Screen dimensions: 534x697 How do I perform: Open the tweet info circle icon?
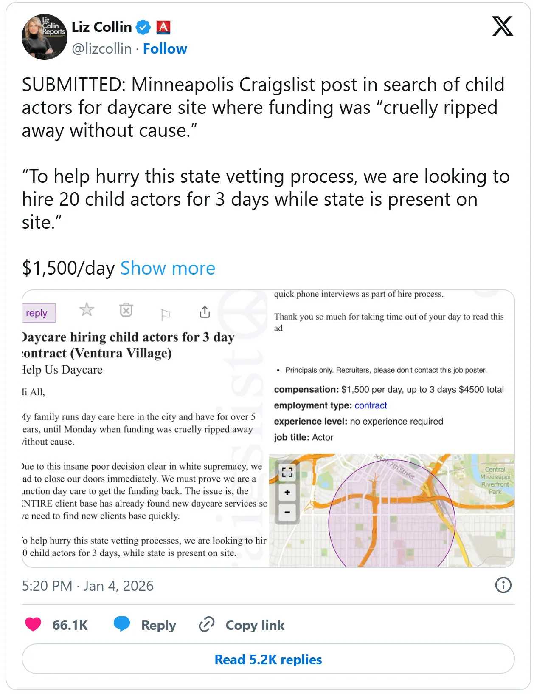tap(503, 585)
